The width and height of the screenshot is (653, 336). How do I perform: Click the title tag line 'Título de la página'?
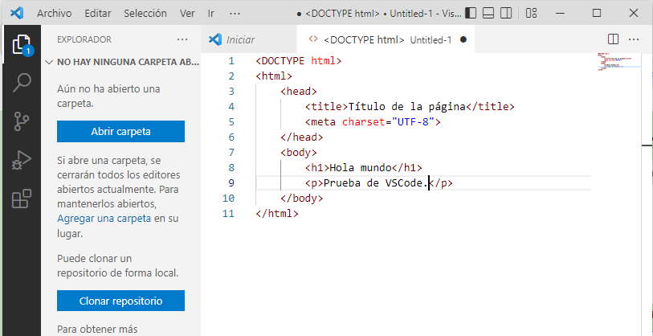point(410,107)
